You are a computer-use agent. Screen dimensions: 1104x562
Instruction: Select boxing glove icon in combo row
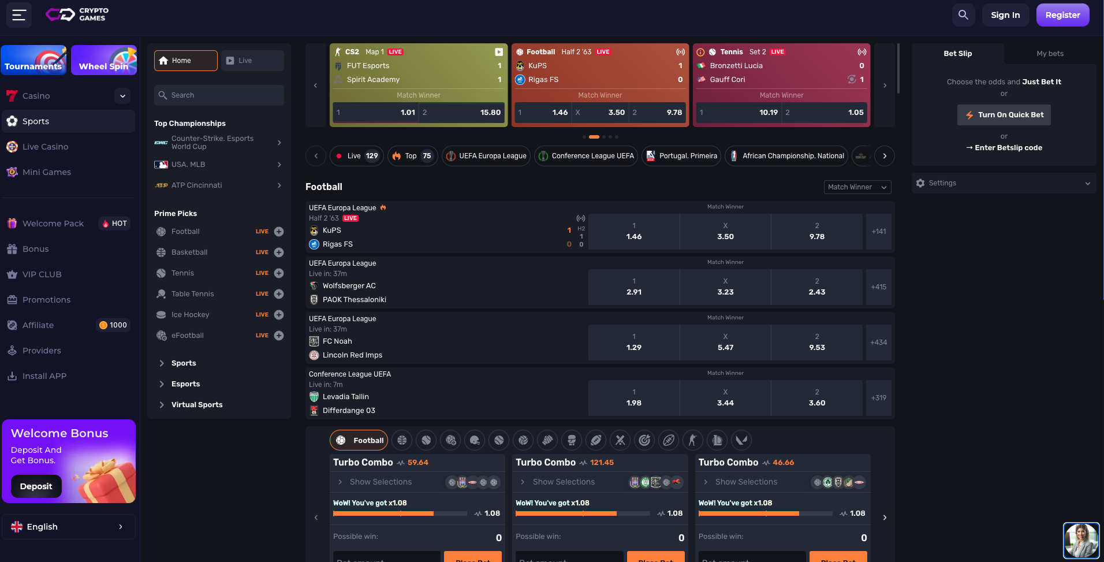572,440
